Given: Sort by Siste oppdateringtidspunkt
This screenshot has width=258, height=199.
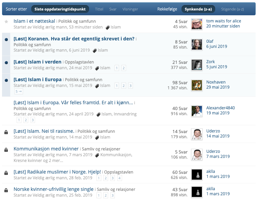Looking at the screenshot, I should [60, 9].
